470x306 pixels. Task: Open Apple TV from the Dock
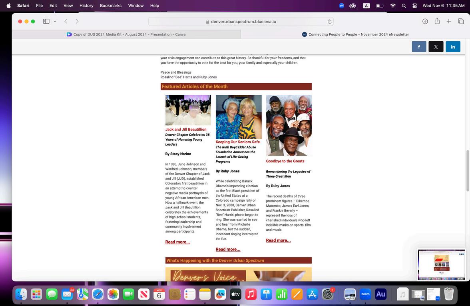point(236,294)
